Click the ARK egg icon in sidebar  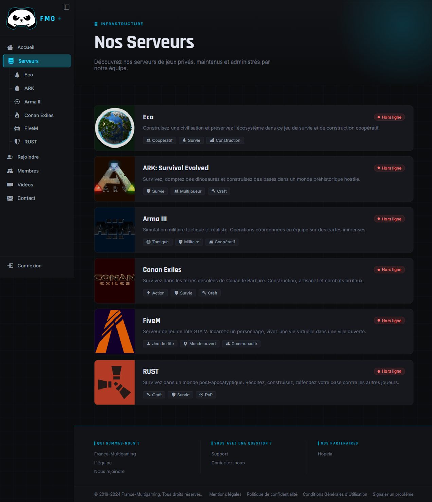coord(17,88)
